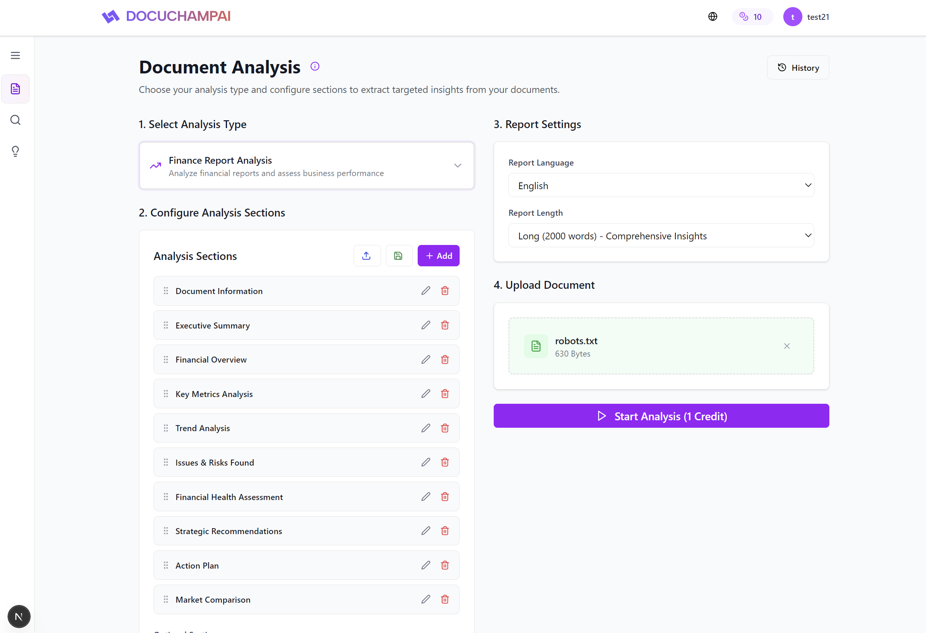
Task: Delete the Key Metrics Analysis section
Action: (x=445, y=394)
